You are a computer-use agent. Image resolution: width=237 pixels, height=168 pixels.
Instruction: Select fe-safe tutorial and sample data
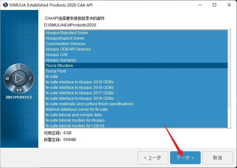[x=136, y=115]
